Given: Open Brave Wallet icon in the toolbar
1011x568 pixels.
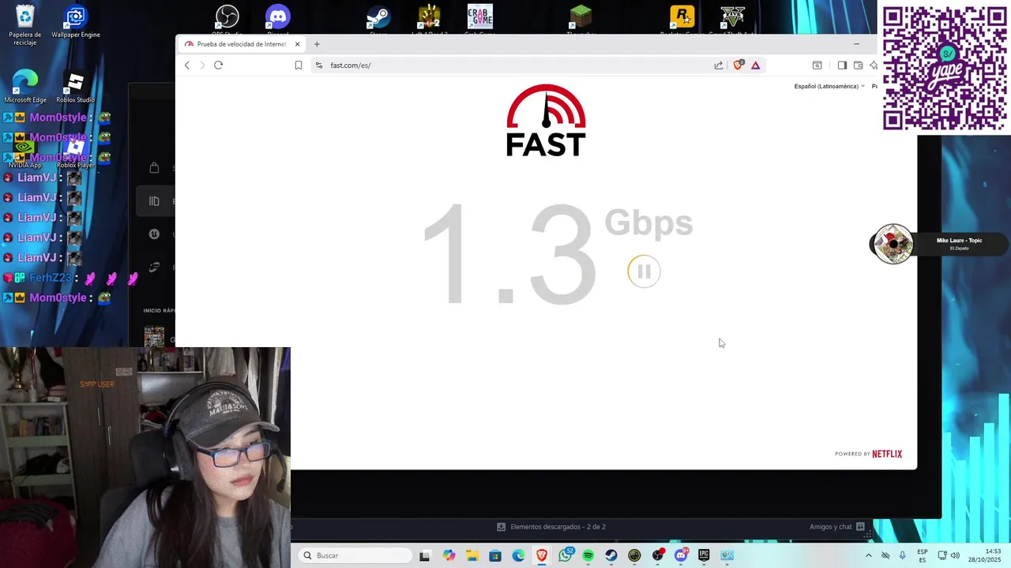Looking at the screenshot, I should pyautogui.click(x=859, y=65).
